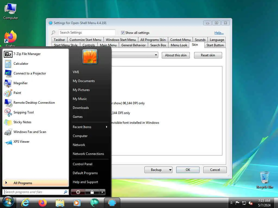
Task: Show hidden tray icons arrow
Action: 231,203
